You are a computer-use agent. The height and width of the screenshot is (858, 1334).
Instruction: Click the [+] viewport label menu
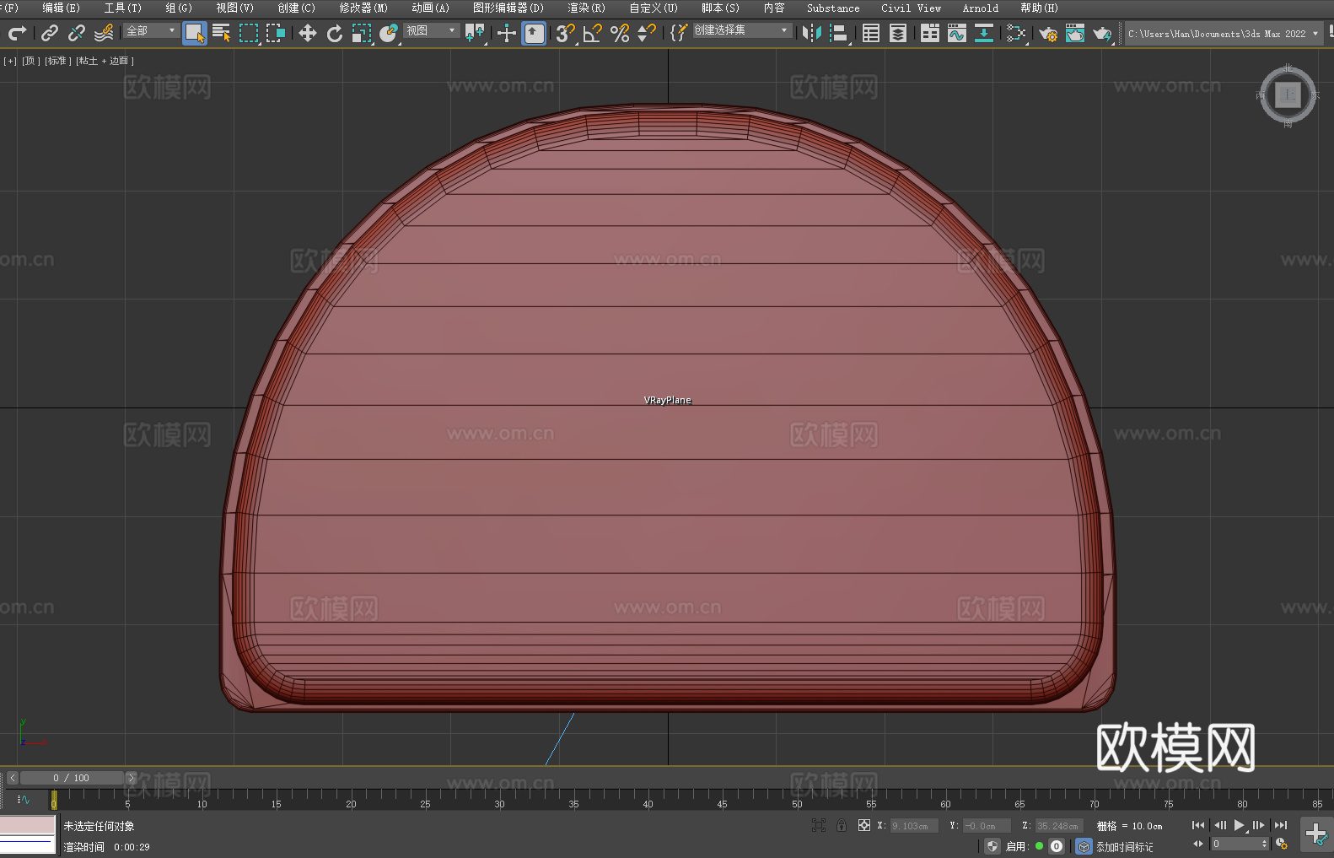click(10, 61)
